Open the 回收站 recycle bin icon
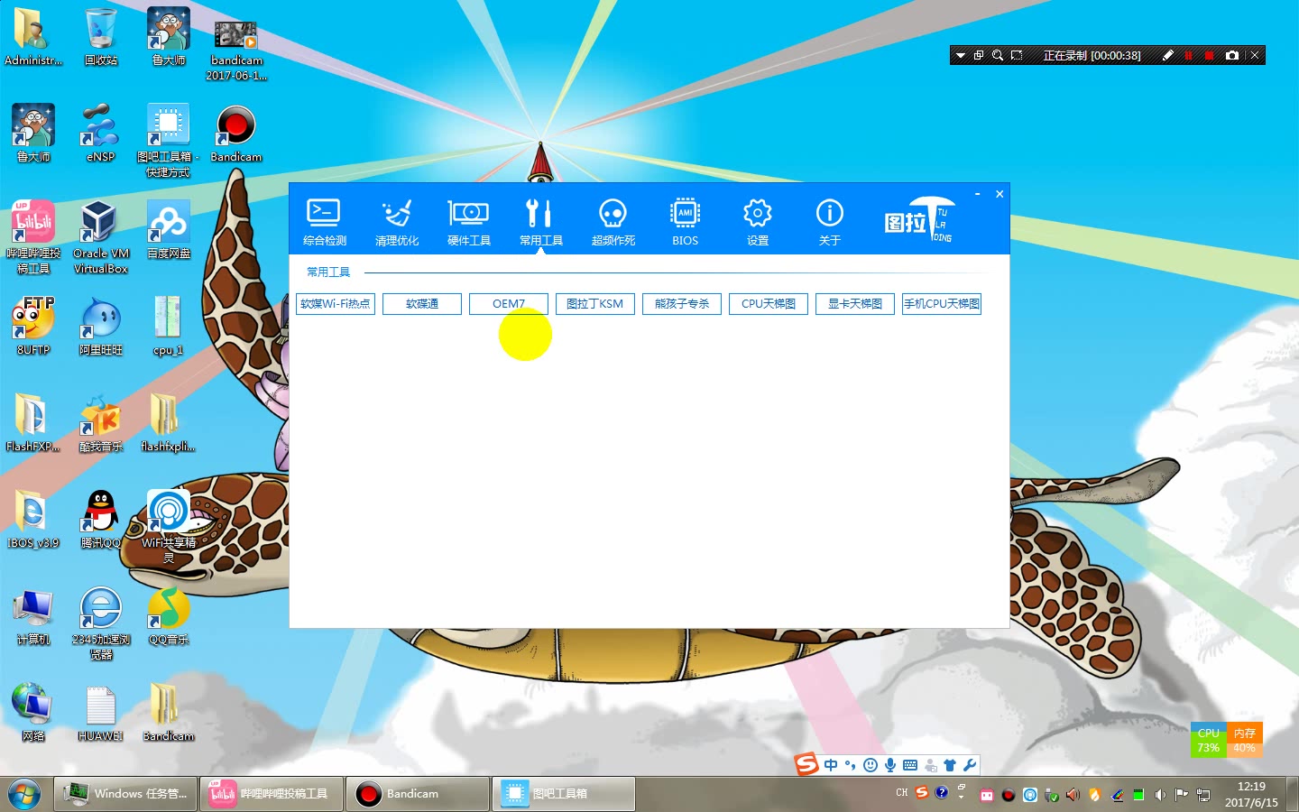This screenshot has height=812, width=1299. (101, 37)
